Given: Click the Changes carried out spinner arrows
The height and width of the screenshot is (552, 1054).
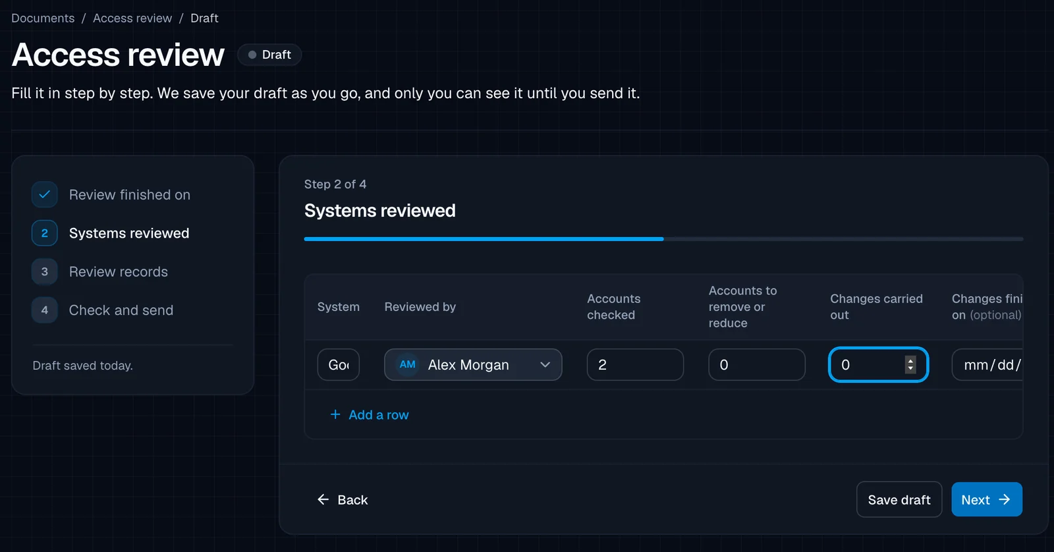Looking at the screenshot, I should (x=910, y=364).
